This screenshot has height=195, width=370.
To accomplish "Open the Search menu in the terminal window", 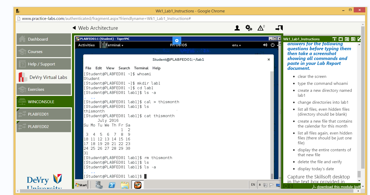I will [124, 68].
